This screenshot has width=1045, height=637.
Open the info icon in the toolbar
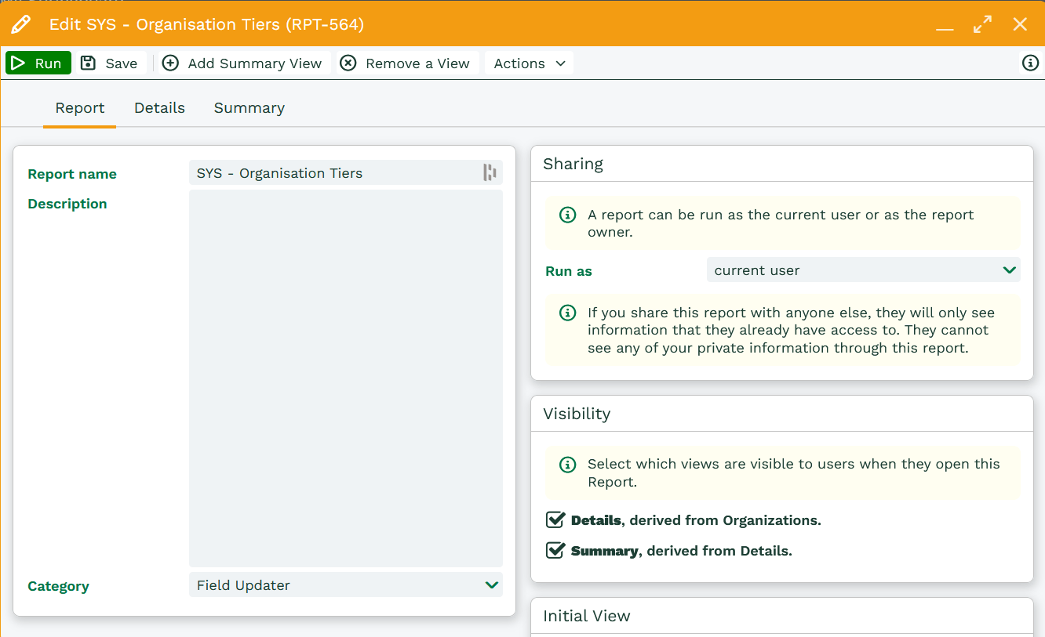click(x=1030, y=63)
